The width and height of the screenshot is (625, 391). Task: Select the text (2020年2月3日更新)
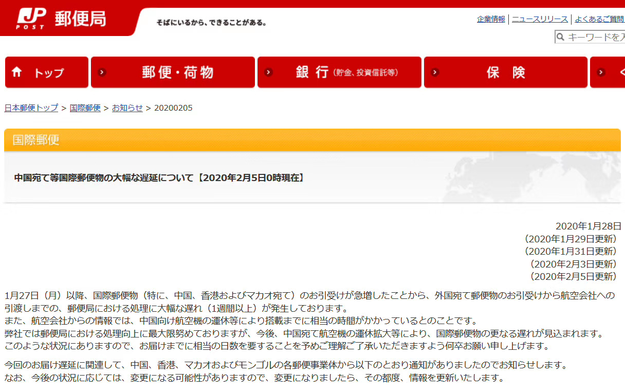572,264
